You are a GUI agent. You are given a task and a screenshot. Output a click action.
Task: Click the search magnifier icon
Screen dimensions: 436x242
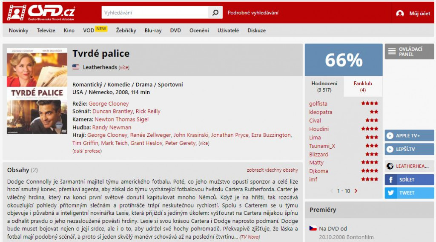pyautogui.click(x=215, y=12)
